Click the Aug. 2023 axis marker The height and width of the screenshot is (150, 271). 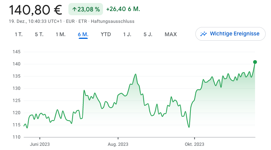click(x=118, y=144)
